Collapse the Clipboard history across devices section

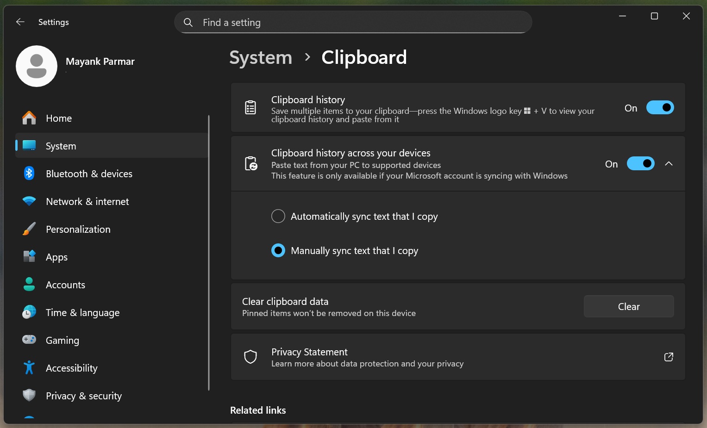tap(669, 163)
